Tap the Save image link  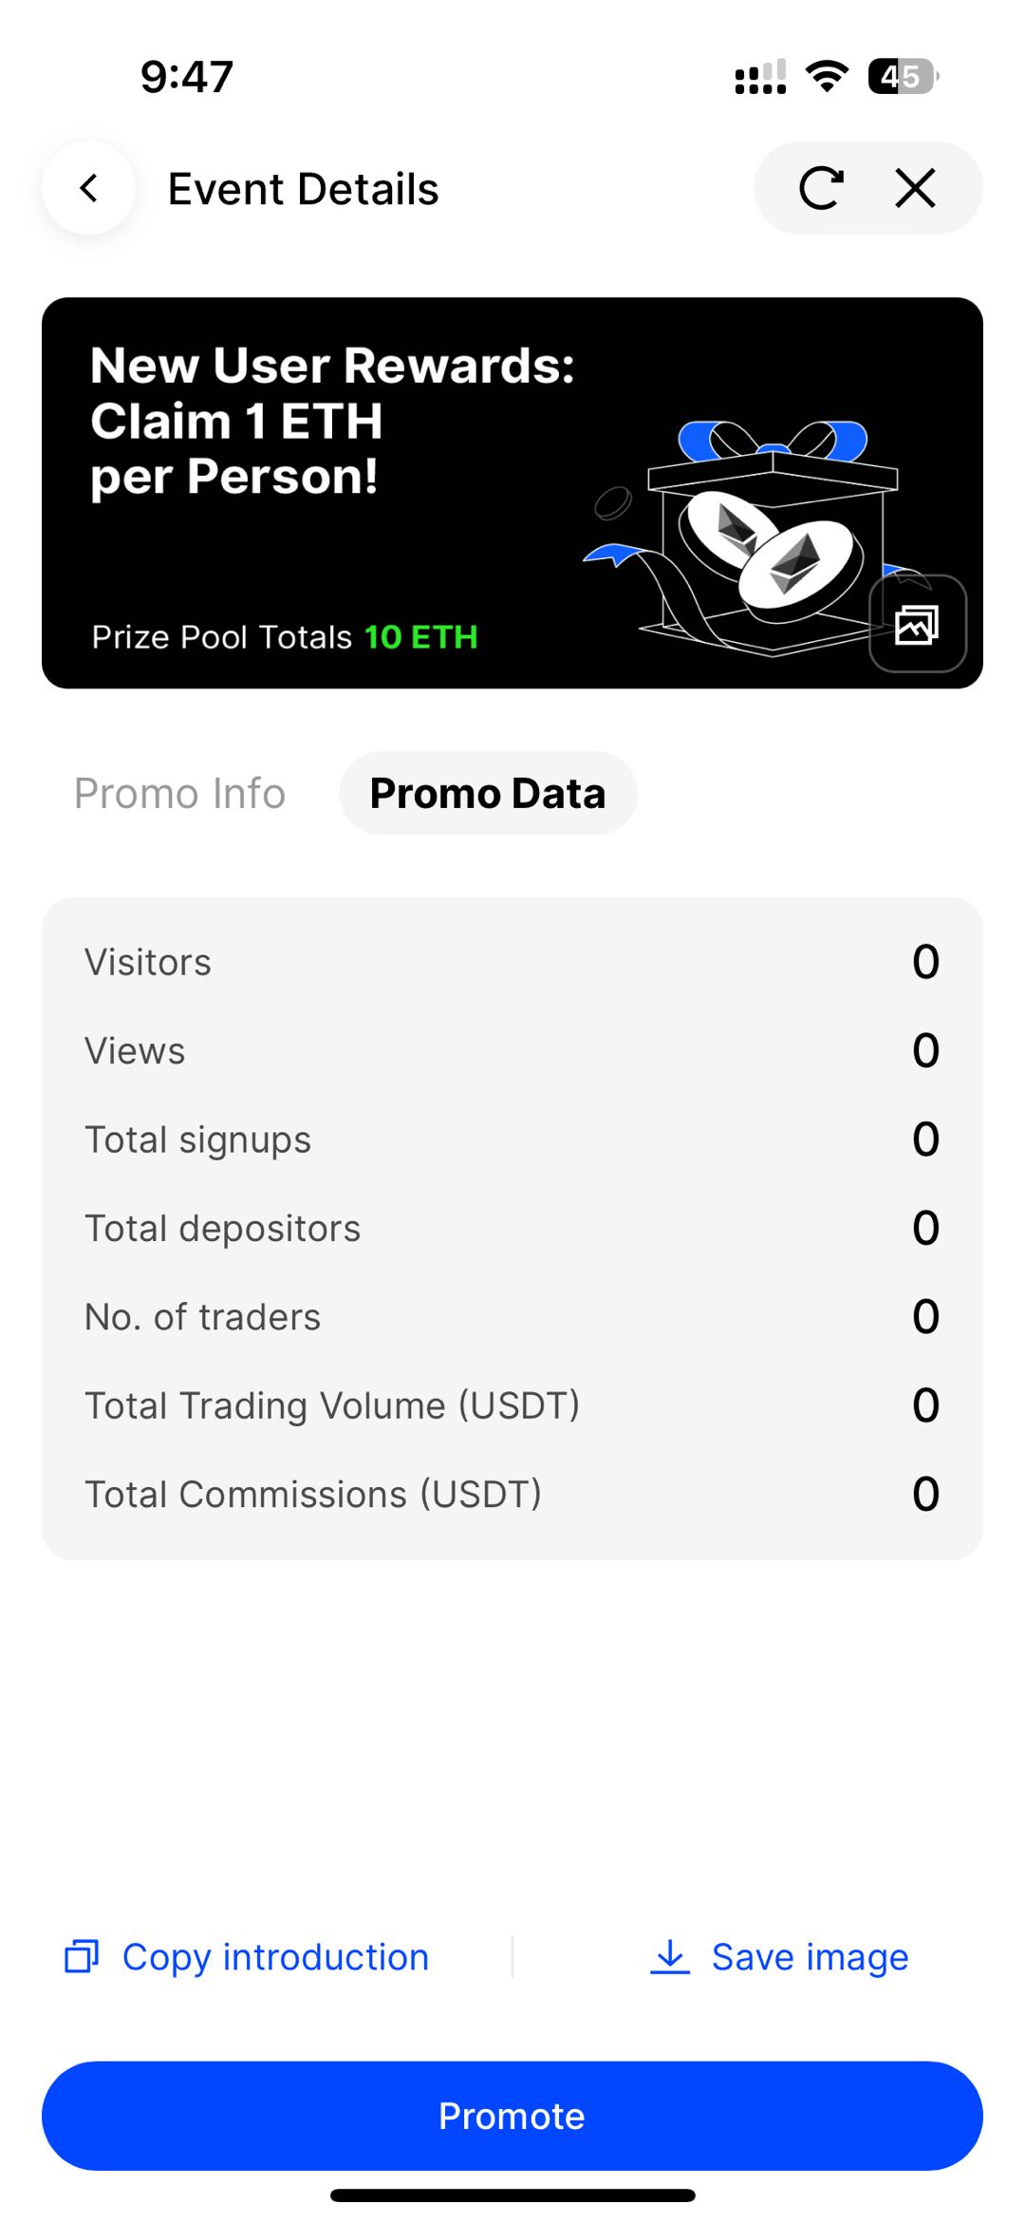pyautogui.click(x=810, y=1956)
